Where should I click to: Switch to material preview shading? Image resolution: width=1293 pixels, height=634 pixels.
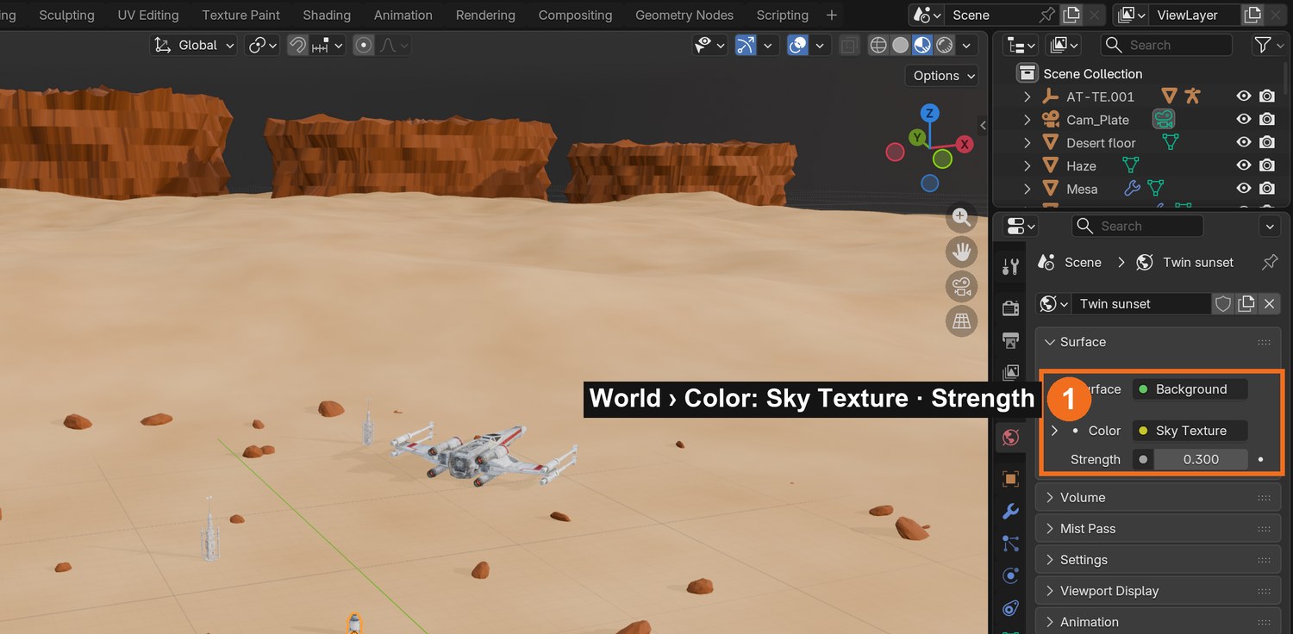pyautogui.click(x=922, y=46)
